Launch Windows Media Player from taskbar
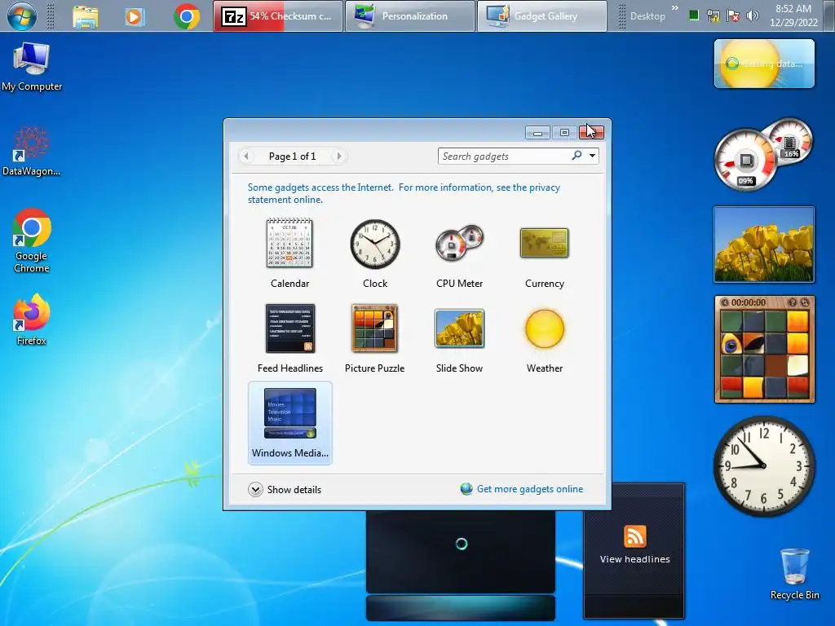835x626 pixels. [x=135, y=17]
